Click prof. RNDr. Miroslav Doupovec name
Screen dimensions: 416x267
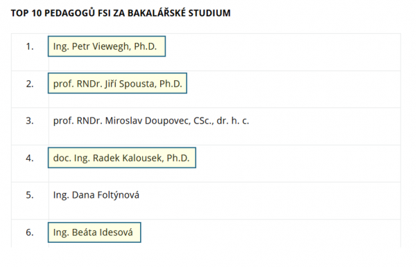(151, 120)
